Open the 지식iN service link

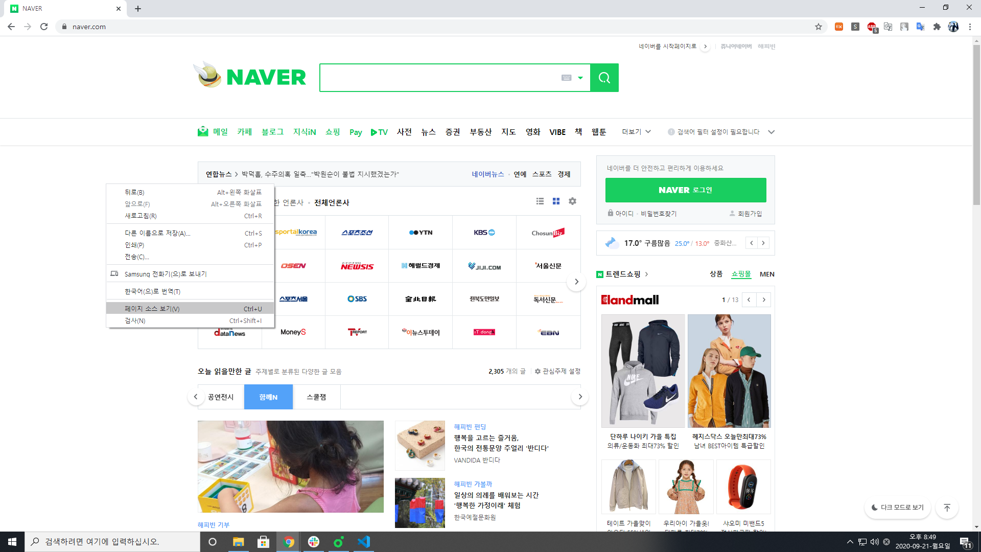(x=305, y=132)
